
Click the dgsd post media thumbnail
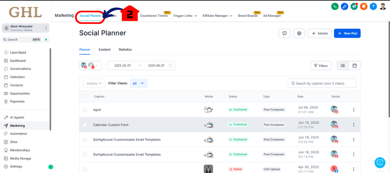pyautogui.click(x=208, y=110)
